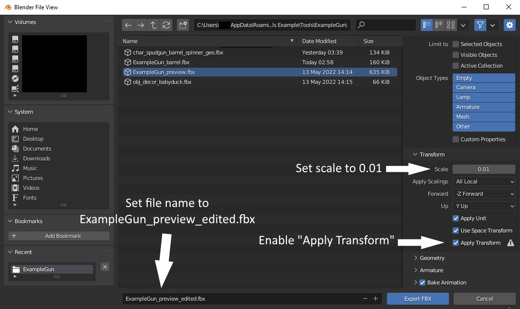Image resolution: width=520 pixels, height=309 pixels.
Task: Enable Custom Properties export
Action: [456, 139]
